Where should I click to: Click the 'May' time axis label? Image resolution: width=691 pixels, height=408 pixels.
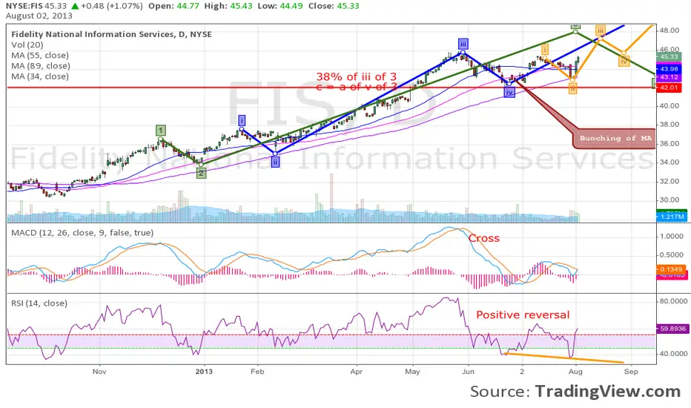tap(412, 372)
